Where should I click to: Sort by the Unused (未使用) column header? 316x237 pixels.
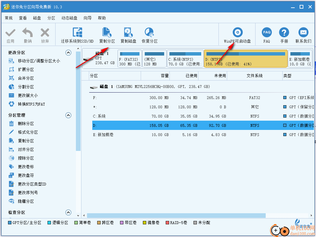point(213,76)
